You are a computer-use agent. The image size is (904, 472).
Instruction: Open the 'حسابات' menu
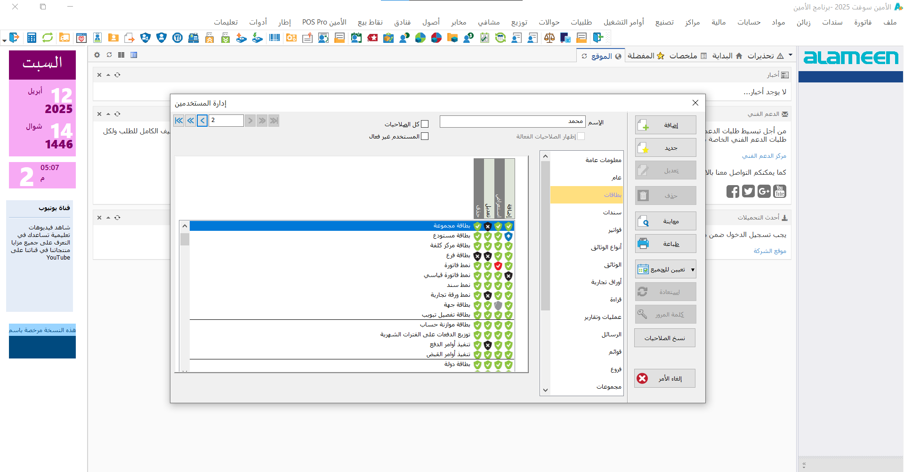click(x=749, y=22)
